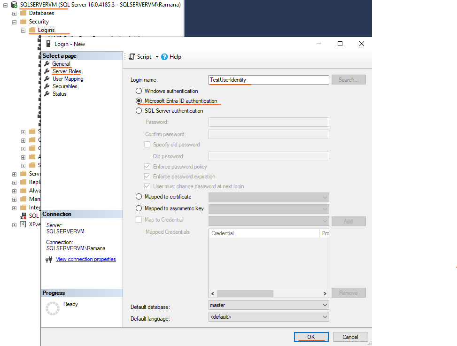Click the Security folder icon
The image size is (457, 346).
(23, 22)
